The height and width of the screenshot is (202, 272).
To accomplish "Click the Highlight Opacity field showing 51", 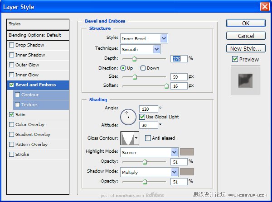I will (179, 162).
